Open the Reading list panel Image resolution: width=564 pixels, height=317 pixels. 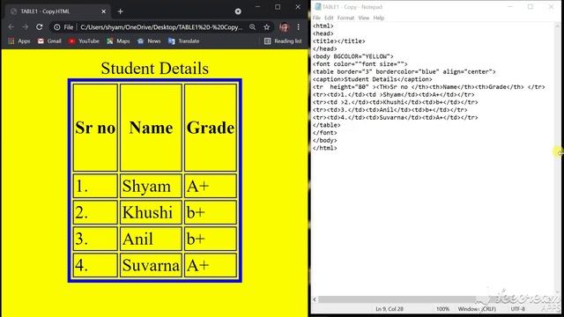283,41
